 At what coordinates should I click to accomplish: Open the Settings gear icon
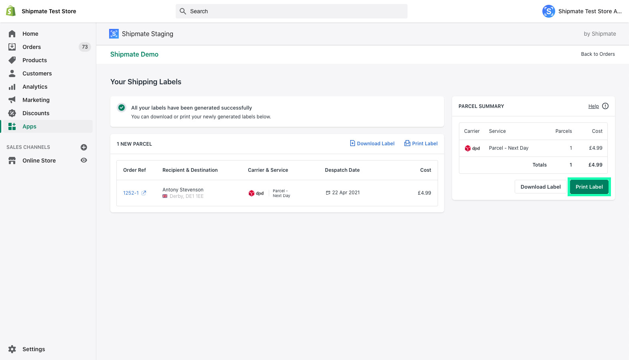[12, 349]
